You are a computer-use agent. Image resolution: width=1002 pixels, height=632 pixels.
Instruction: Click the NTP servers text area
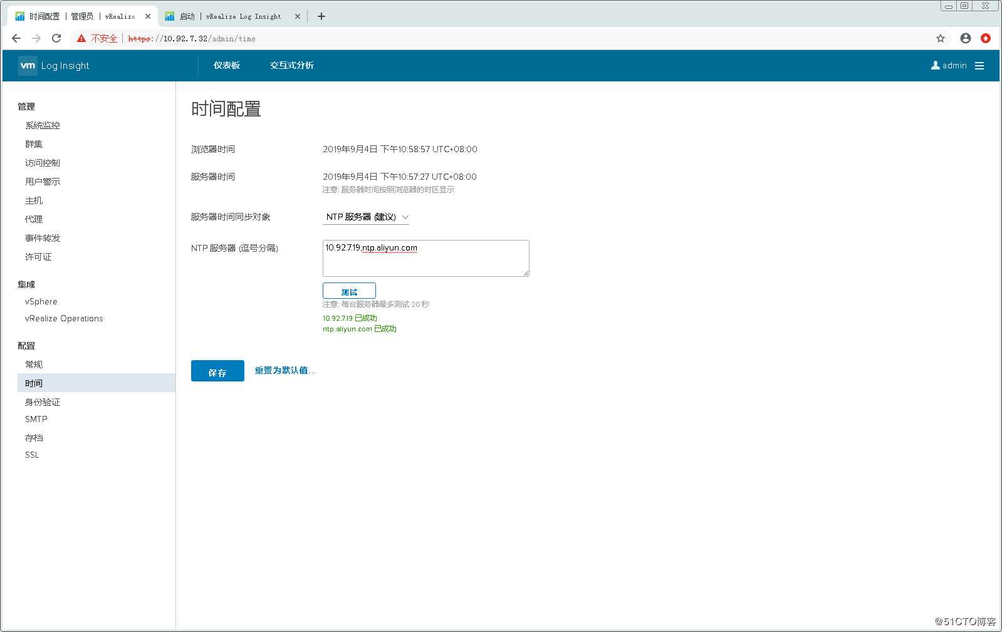pyautogui.click(x=426, y=258)
